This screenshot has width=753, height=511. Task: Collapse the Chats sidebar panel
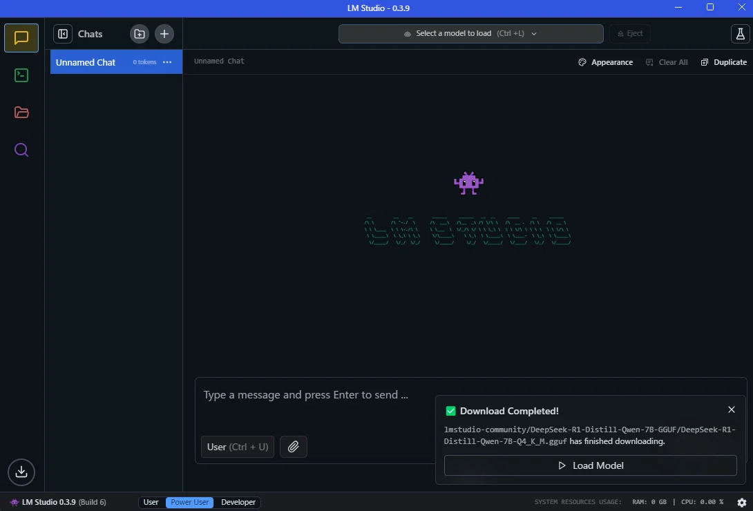pos(63,34)
